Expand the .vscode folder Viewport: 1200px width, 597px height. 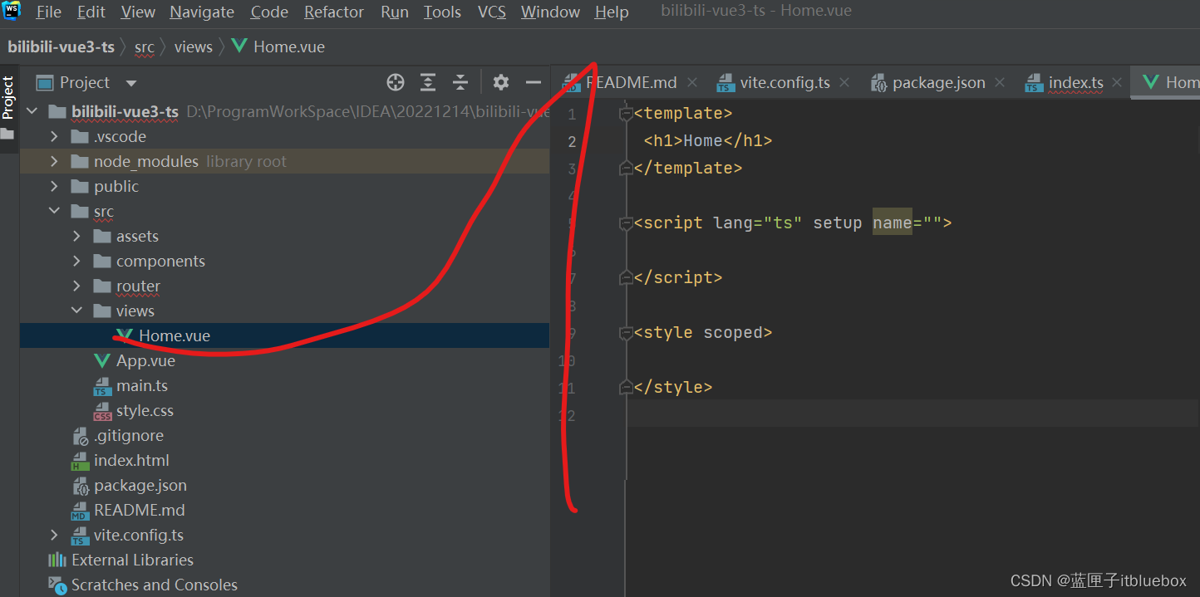click(x=55, y=136)
